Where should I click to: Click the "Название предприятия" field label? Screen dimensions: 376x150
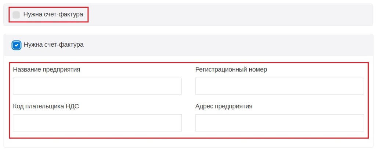(47, 69)
